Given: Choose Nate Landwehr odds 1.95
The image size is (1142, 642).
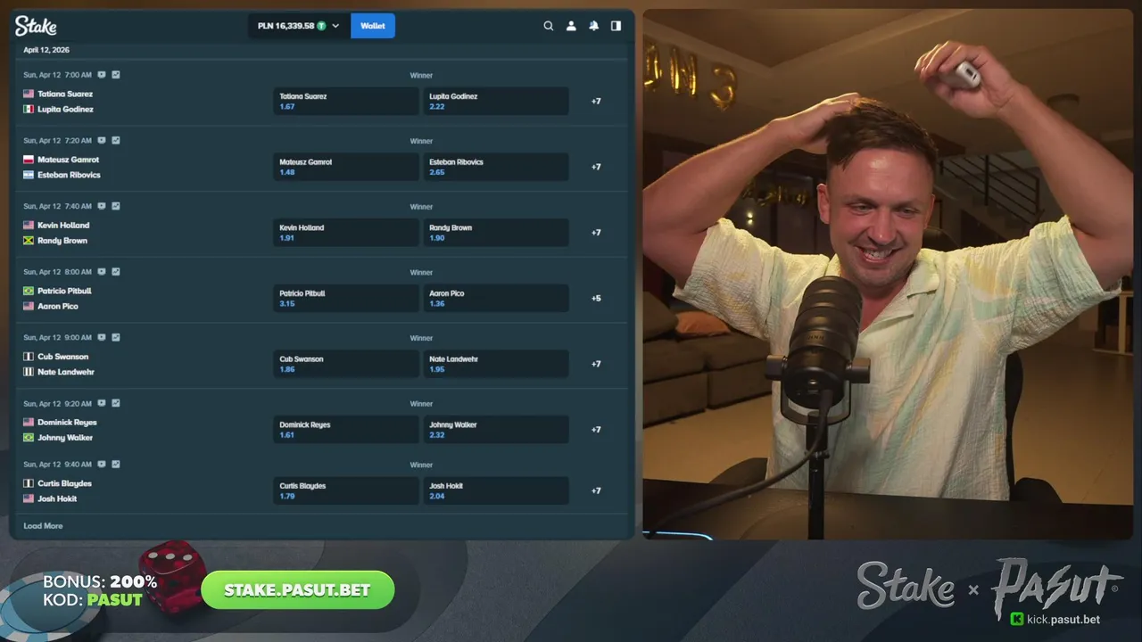Looking at the screenshot, I should pos(496,364).
